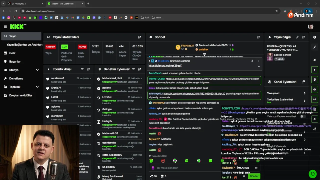Open the Denetim Eylemleri filter icon
Screen dimensions: 320x180
[133, 69]
